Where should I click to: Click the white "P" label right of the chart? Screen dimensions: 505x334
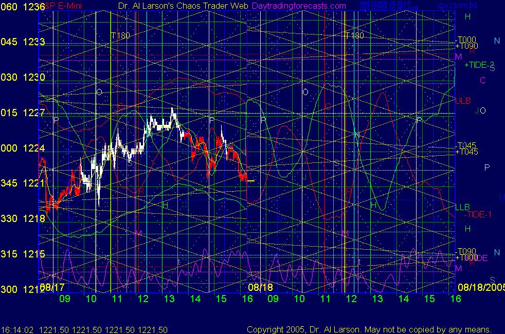pos(487,168)
